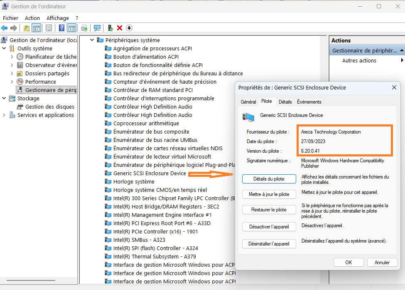Click the Update driver toolbar icon
This screenshot has width=405, height=290.
[84, 28]
